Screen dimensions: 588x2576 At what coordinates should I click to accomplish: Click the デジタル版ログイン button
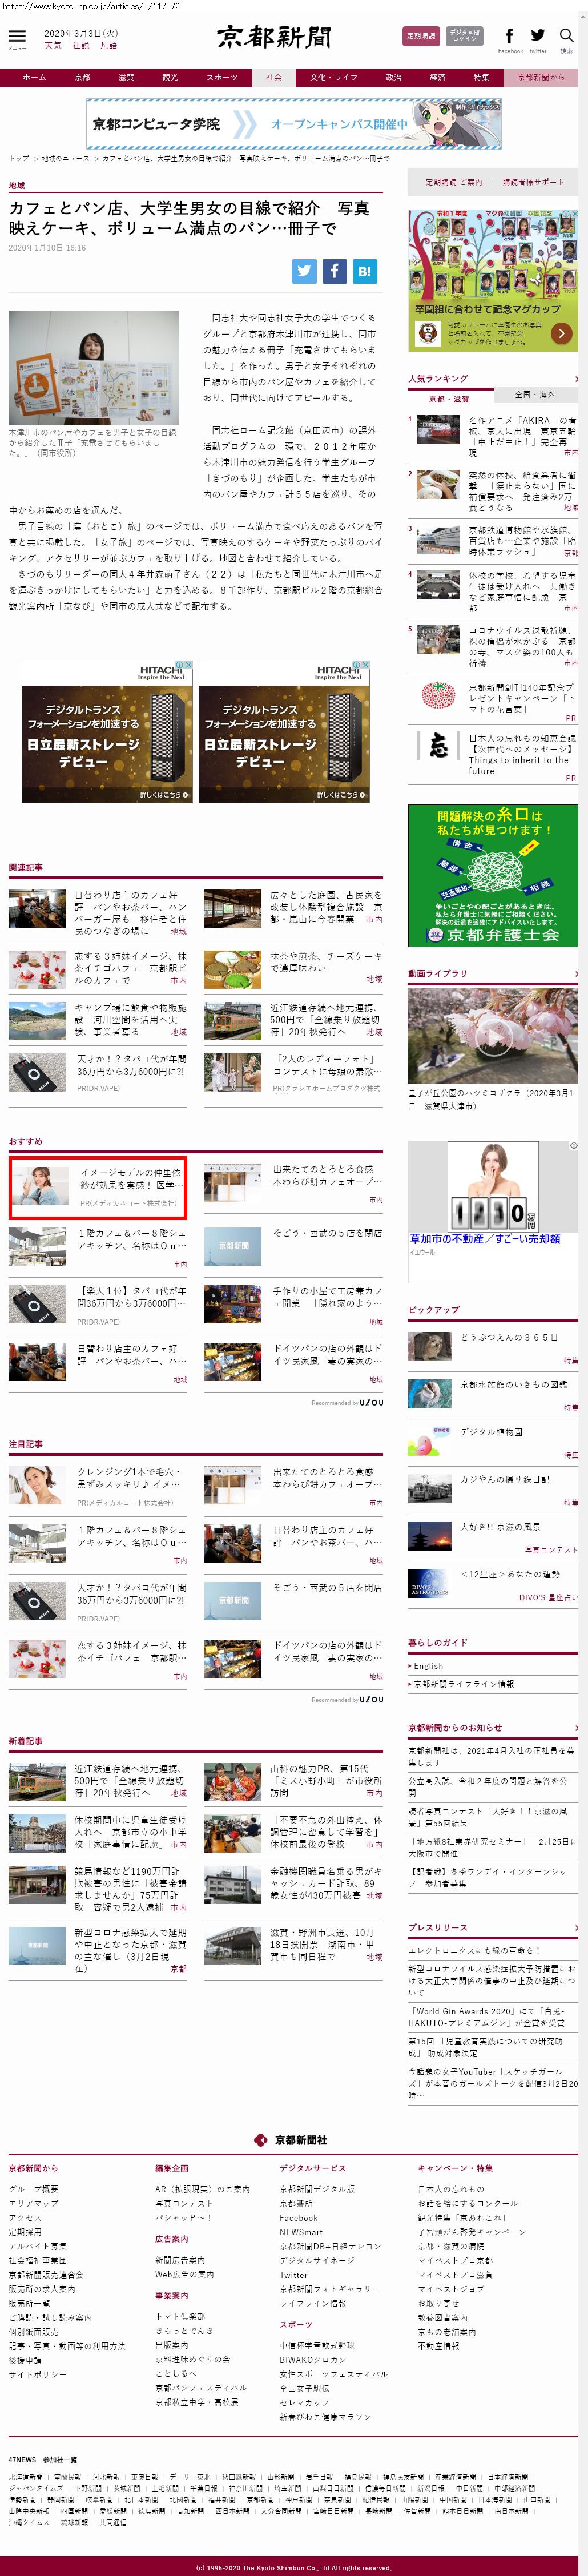tap(464, 36)
